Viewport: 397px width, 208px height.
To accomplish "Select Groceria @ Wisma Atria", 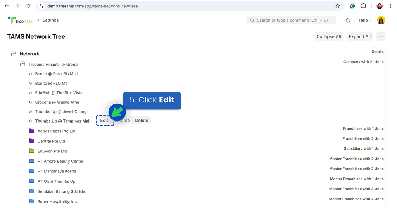I will 57,102.
